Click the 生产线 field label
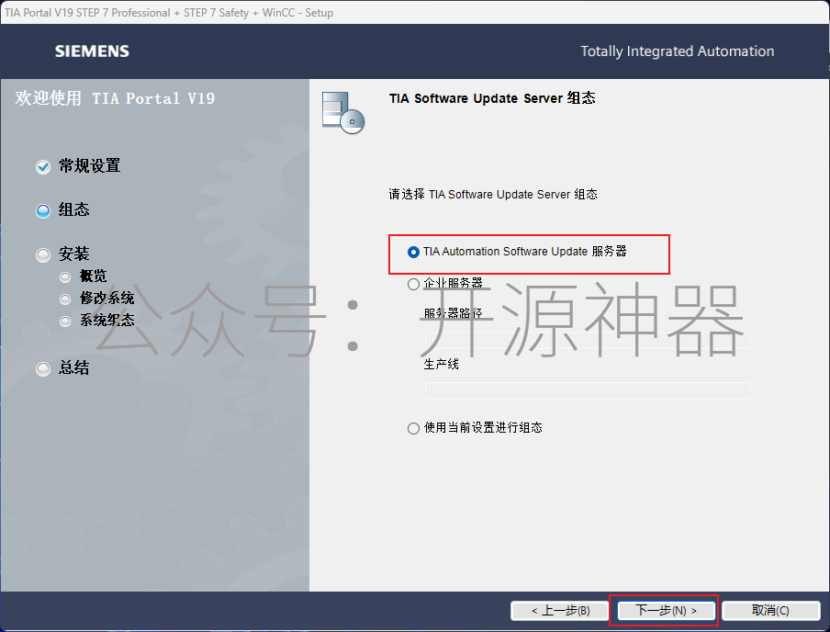The image size is (830, 632). (x=442, y=364)
